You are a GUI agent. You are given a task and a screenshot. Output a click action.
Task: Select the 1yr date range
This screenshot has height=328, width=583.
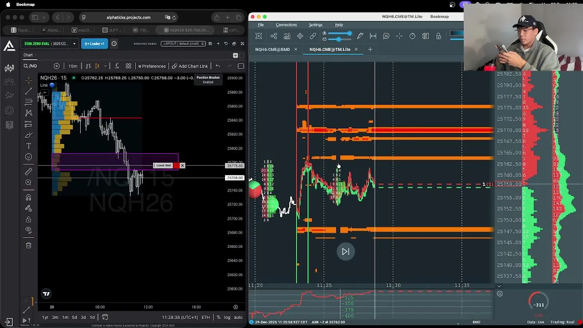tap(45, 317)
